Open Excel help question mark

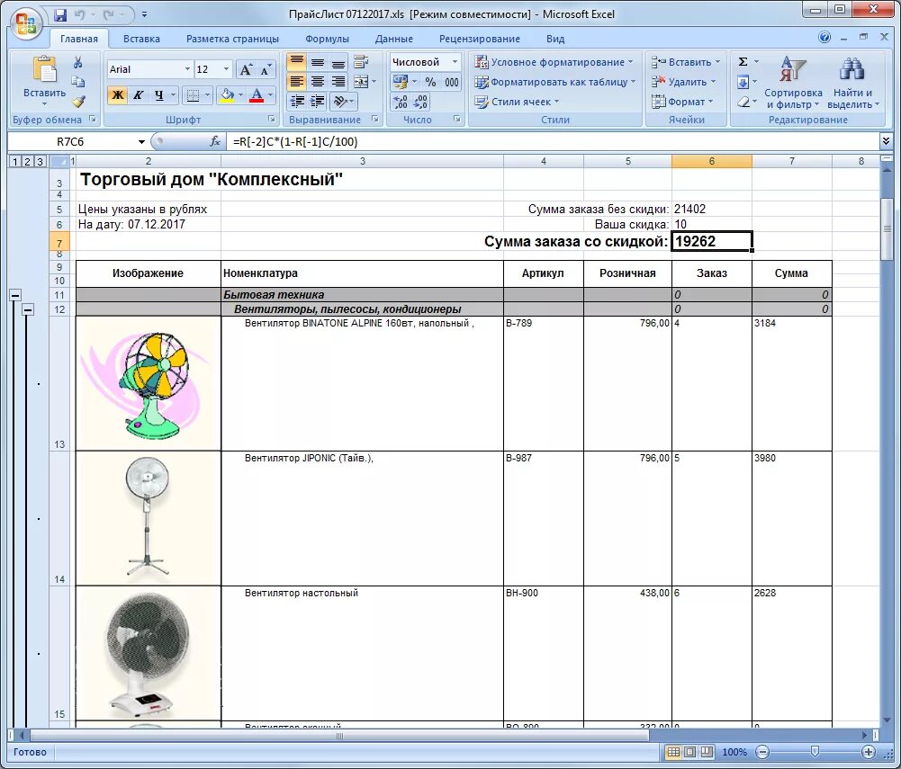pos(824,38)
